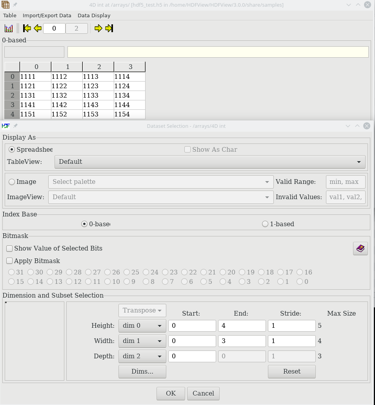
Task: Select column header 3
Action: [x=130, y=67]
